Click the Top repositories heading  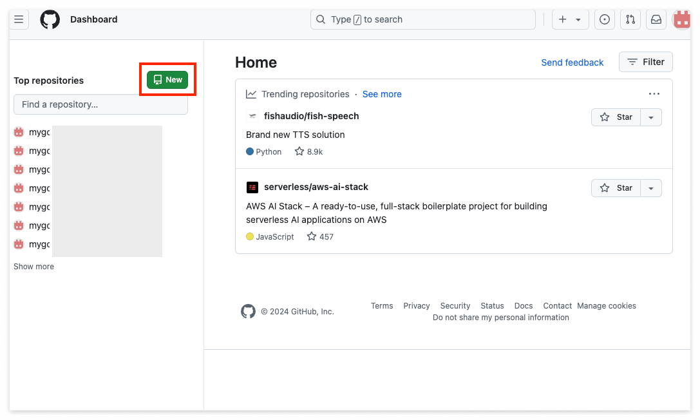(49, 81)
